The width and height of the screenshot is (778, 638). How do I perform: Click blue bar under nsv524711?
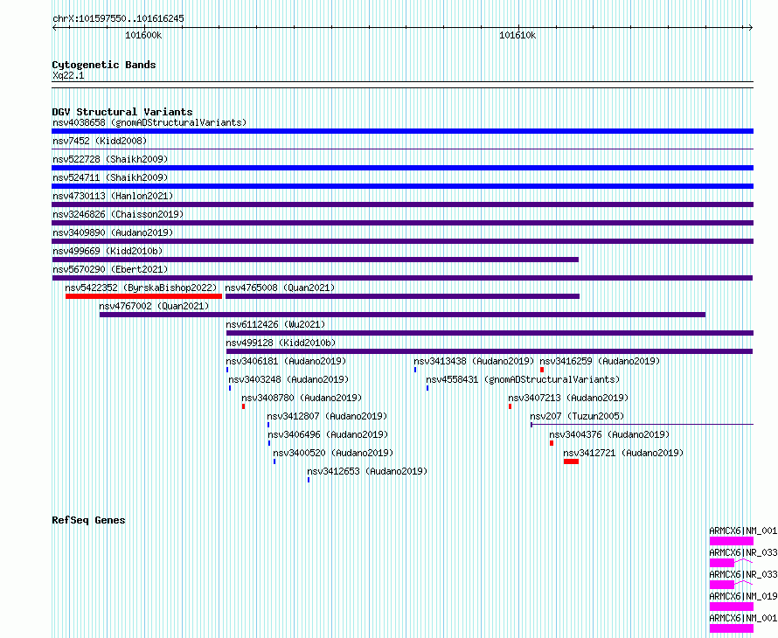coord(402,186)
